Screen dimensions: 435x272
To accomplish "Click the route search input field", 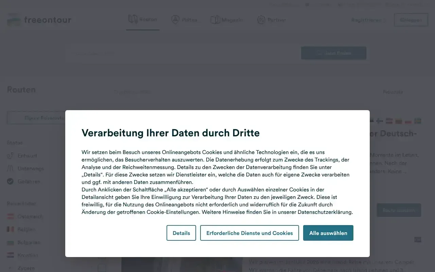I will [x=184, y=53].
